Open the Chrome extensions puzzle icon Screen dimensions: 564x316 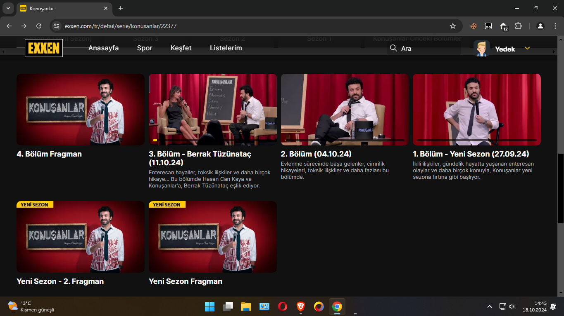pos(518,26)
